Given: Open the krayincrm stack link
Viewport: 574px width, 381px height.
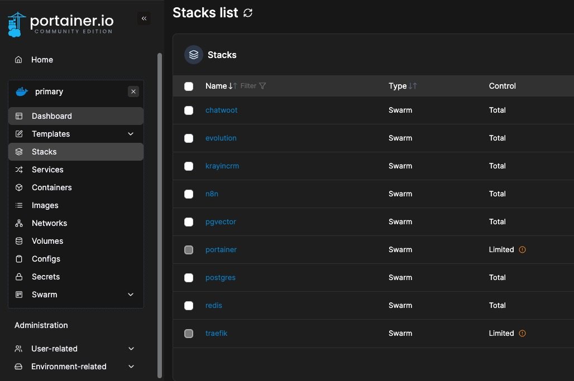Looking at the screenshot, I should pos(222,166).
